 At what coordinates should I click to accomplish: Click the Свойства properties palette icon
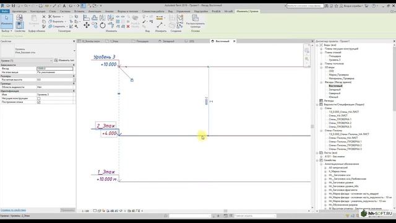pos(20,25)
